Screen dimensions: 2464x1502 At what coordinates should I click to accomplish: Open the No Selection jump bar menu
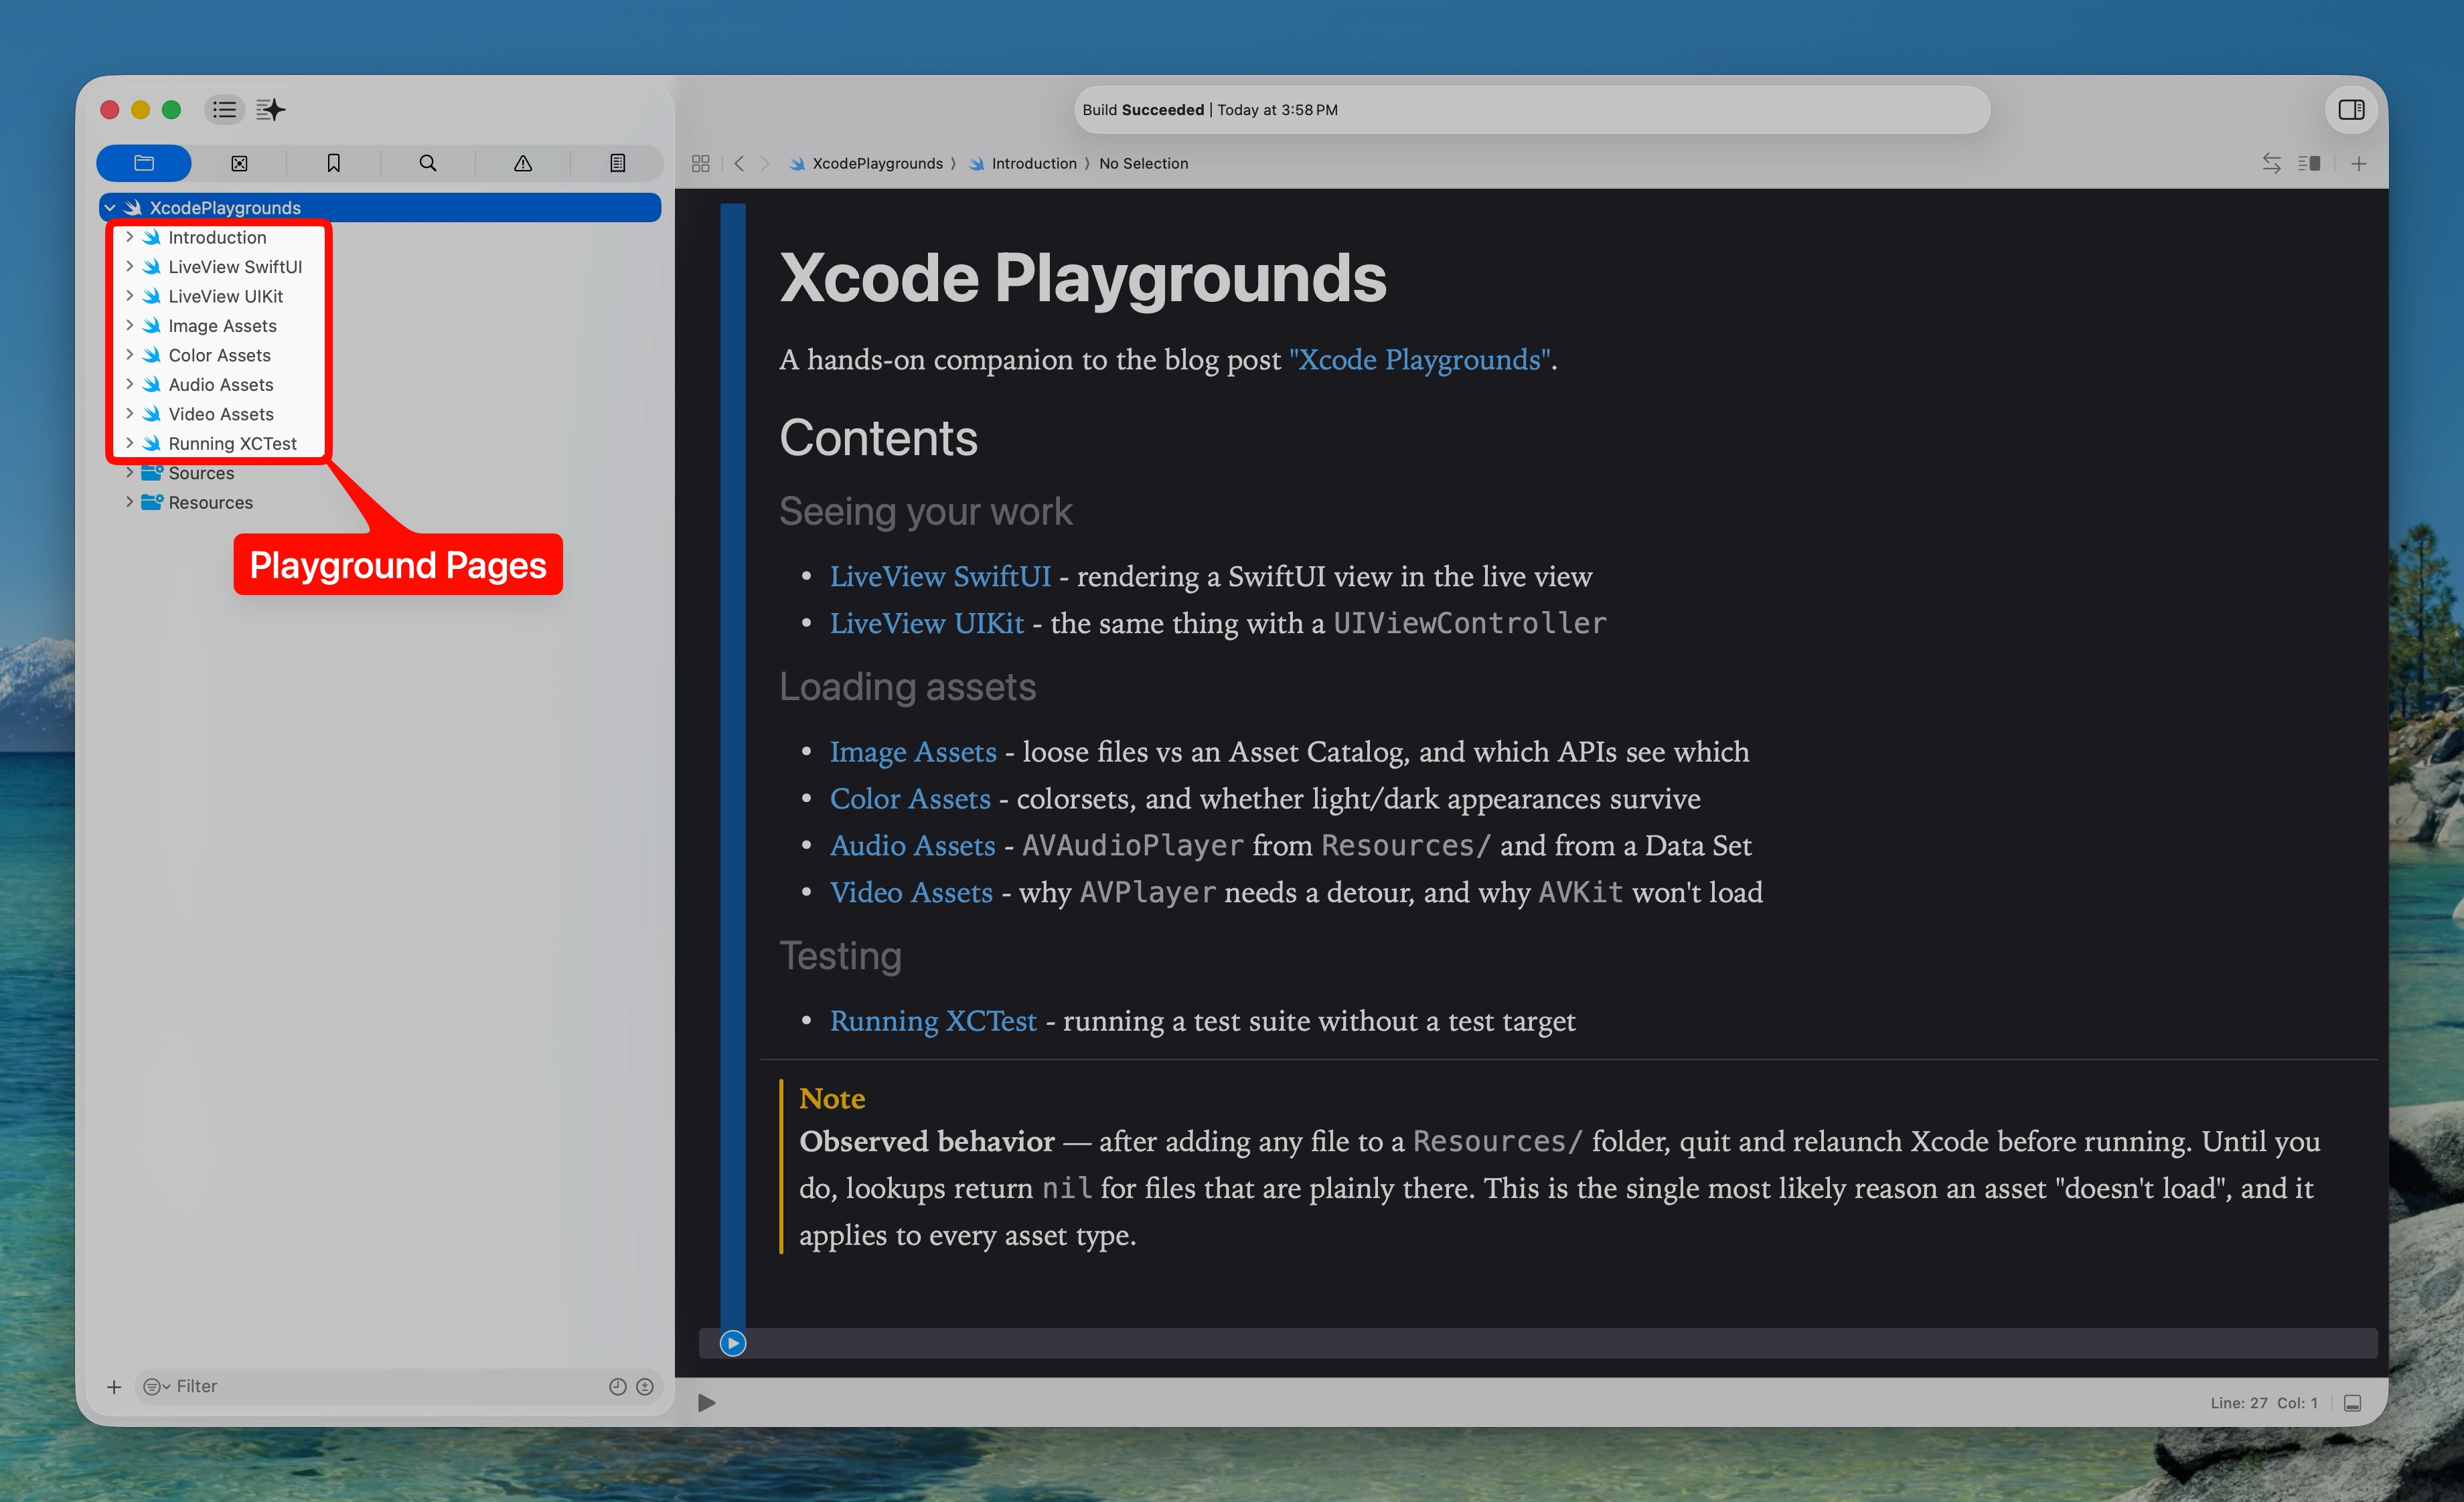tap(1143, 163)
